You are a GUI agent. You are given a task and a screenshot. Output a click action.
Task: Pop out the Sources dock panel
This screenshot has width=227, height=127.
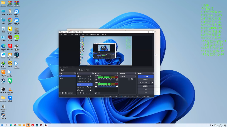pyautogui.click(x=93, y=73)
